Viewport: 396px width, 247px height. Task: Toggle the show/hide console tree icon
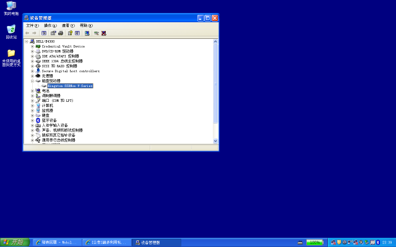(x=44, y=33)
